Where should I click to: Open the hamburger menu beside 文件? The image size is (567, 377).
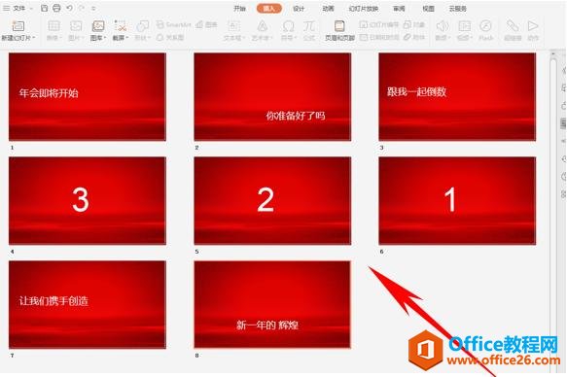[x=6, y=8]
